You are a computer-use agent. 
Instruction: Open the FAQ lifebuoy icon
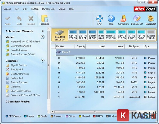tap(99, 19)
